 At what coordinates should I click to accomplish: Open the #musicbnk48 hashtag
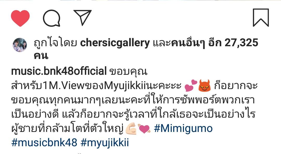point(44,143)
